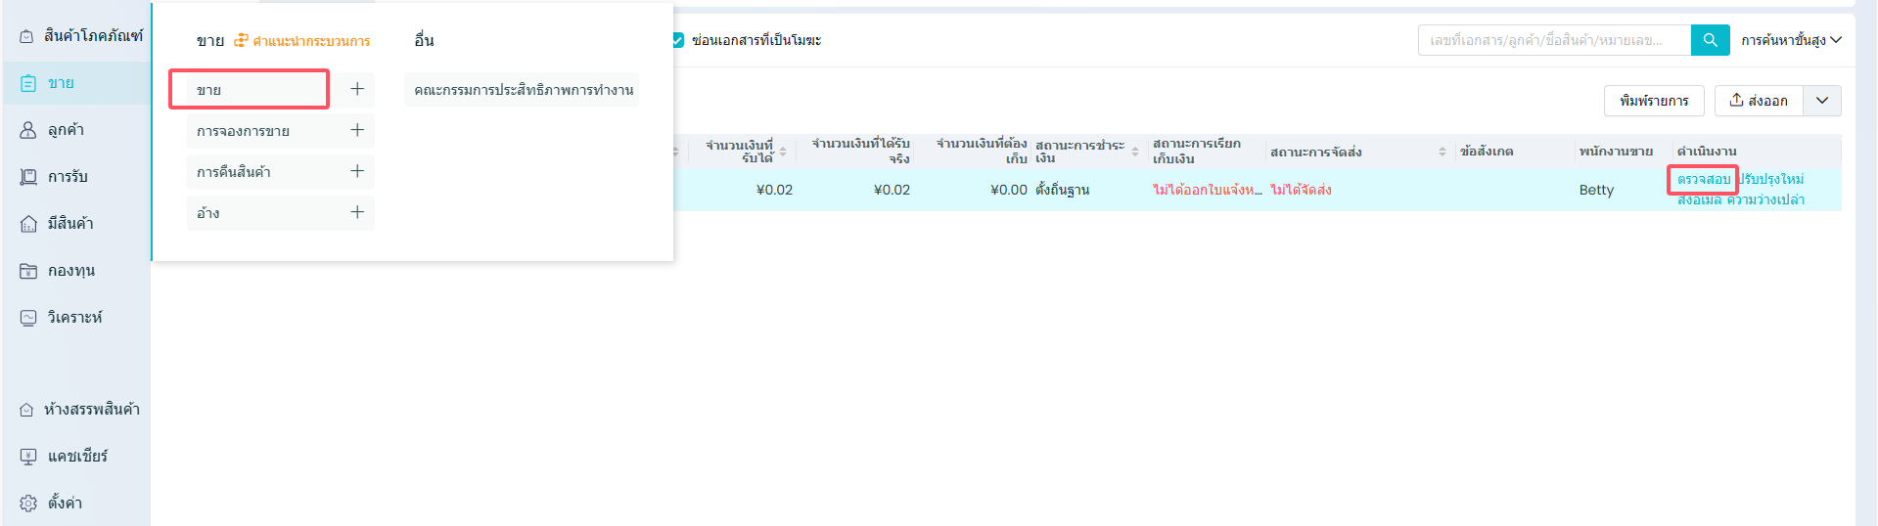Sort by สถานะการจัดส่ง column arrows
This screenshot has width=1878, height=526.
(x=1442, y=152)
